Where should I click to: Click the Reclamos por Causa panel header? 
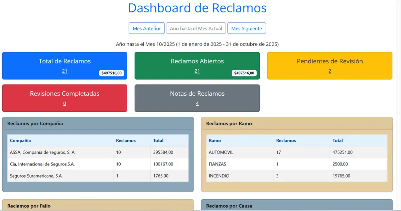click(x=230, y=206)
